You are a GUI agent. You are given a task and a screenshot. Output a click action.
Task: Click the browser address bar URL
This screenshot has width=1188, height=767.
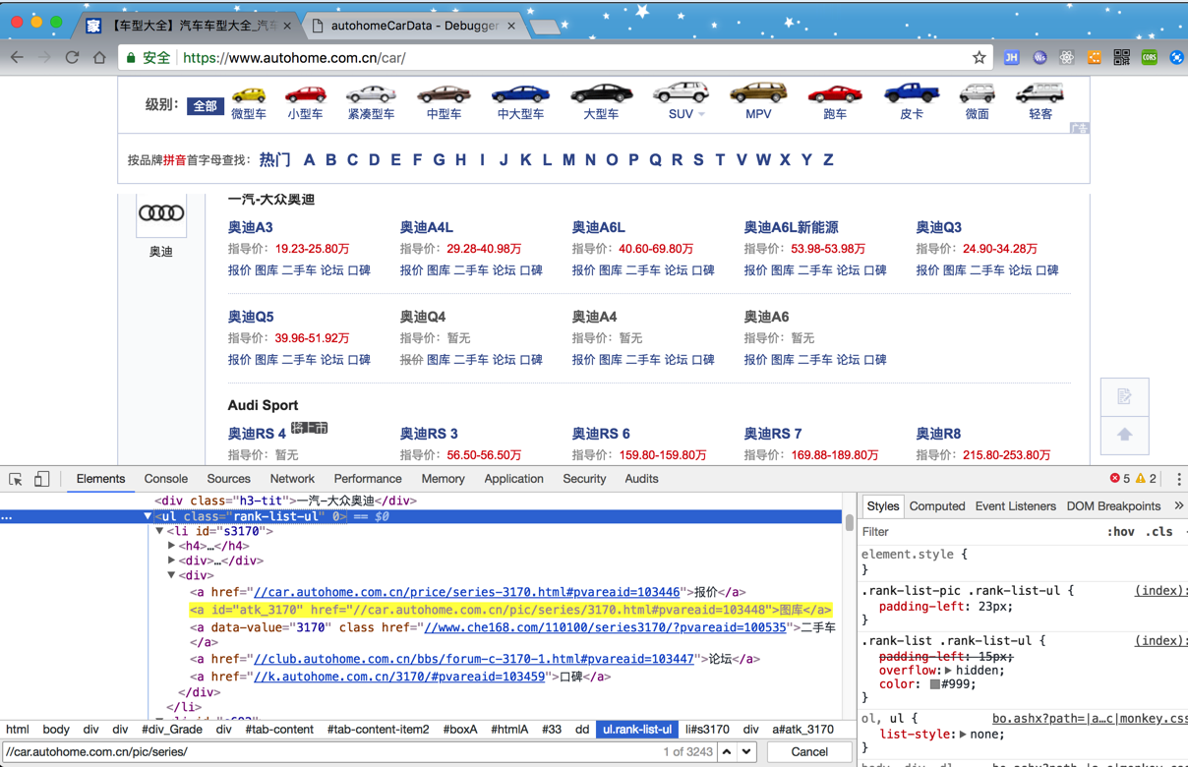(x=294, y=58)
